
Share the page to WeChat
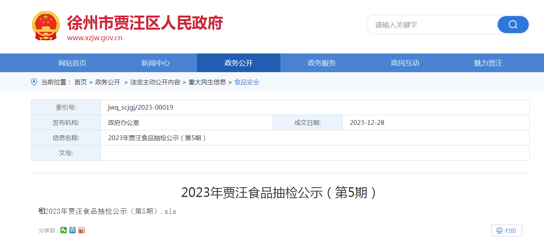[64, 230]
